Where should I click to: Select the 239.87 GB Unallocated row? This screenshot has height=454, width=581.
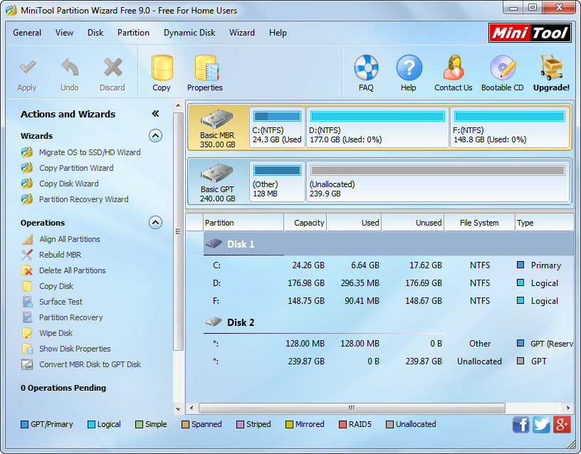pos(380,361)
